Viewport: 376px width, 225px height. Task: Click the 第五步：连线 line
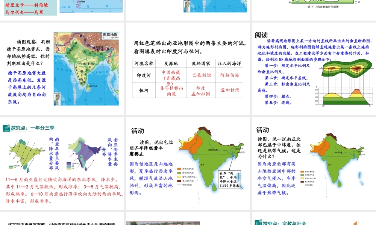278,103
